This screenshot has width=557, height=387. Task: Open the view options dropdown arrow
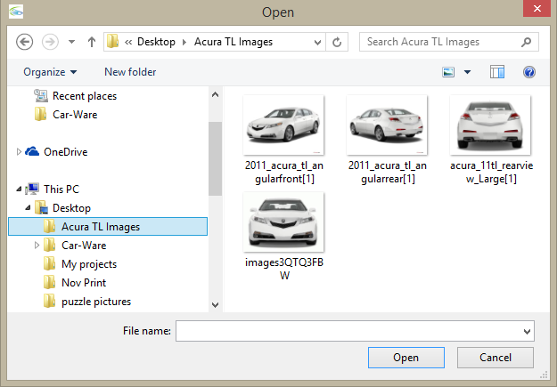click(x=468, y=72)
